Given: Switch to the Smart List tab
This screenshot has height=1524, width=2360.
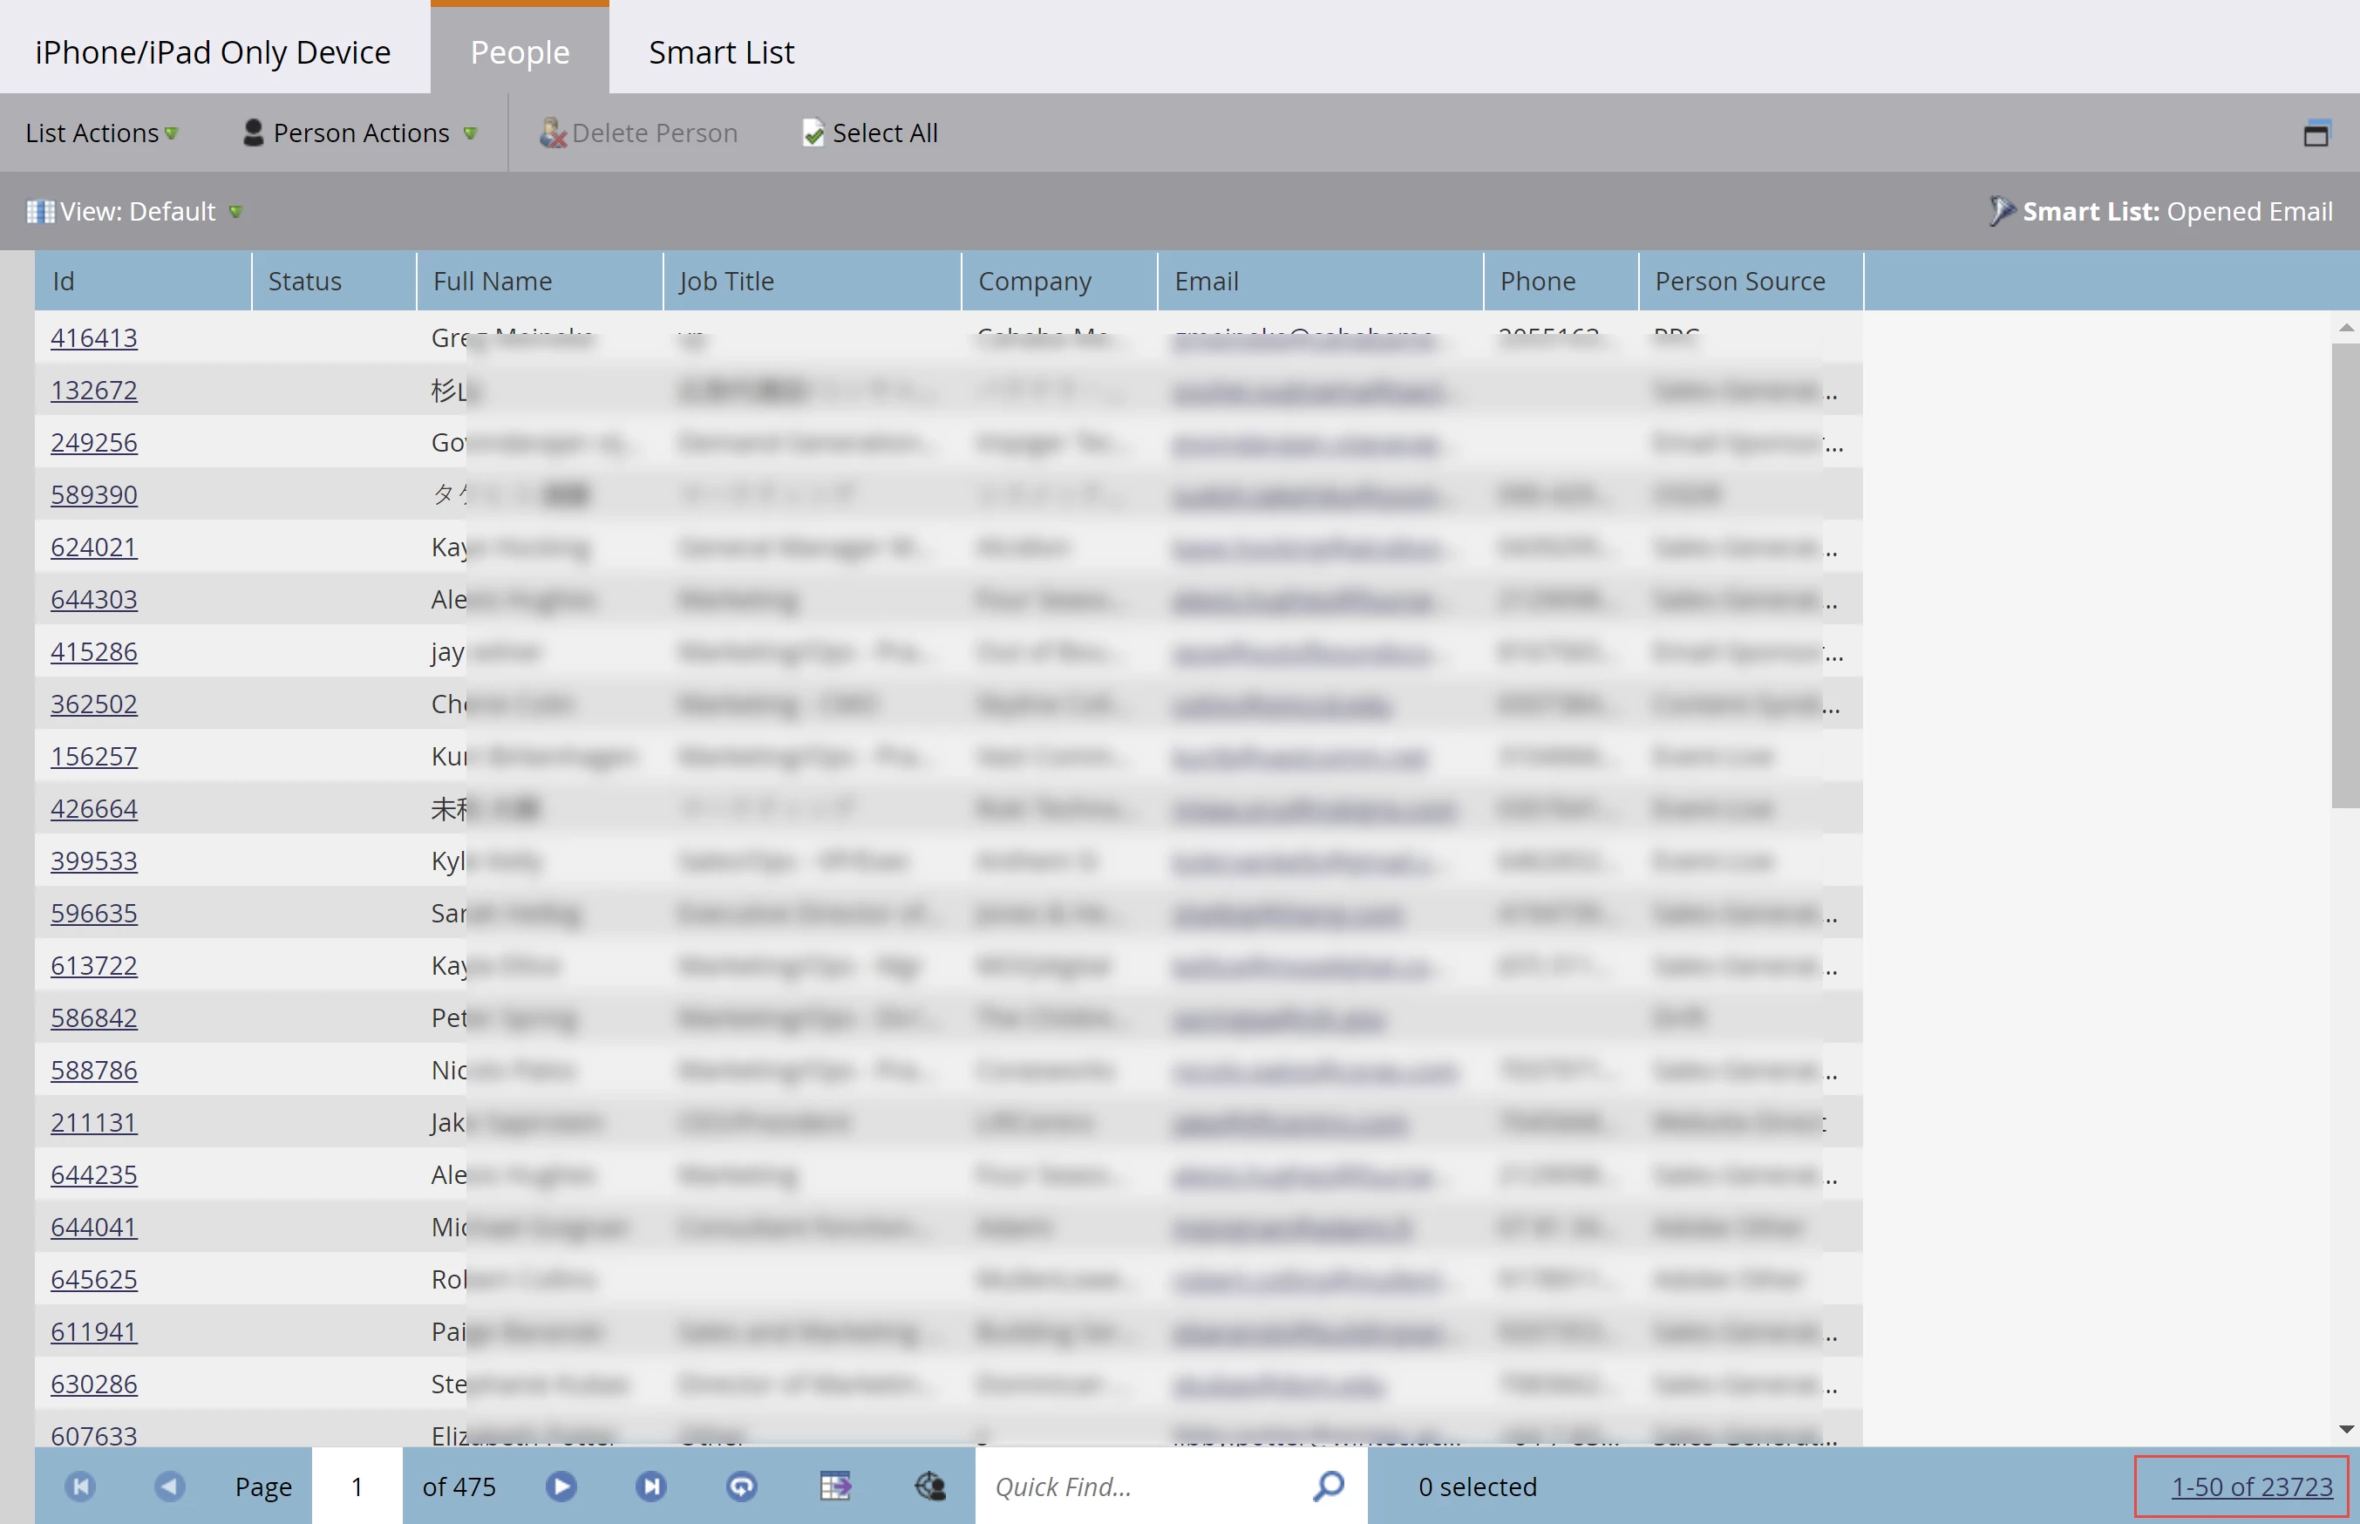Looking at the screenshot, I should pyautogui.click(x=721, y=51).
